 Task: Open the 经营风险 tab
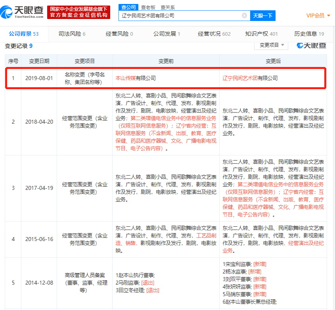click(119, 34)
